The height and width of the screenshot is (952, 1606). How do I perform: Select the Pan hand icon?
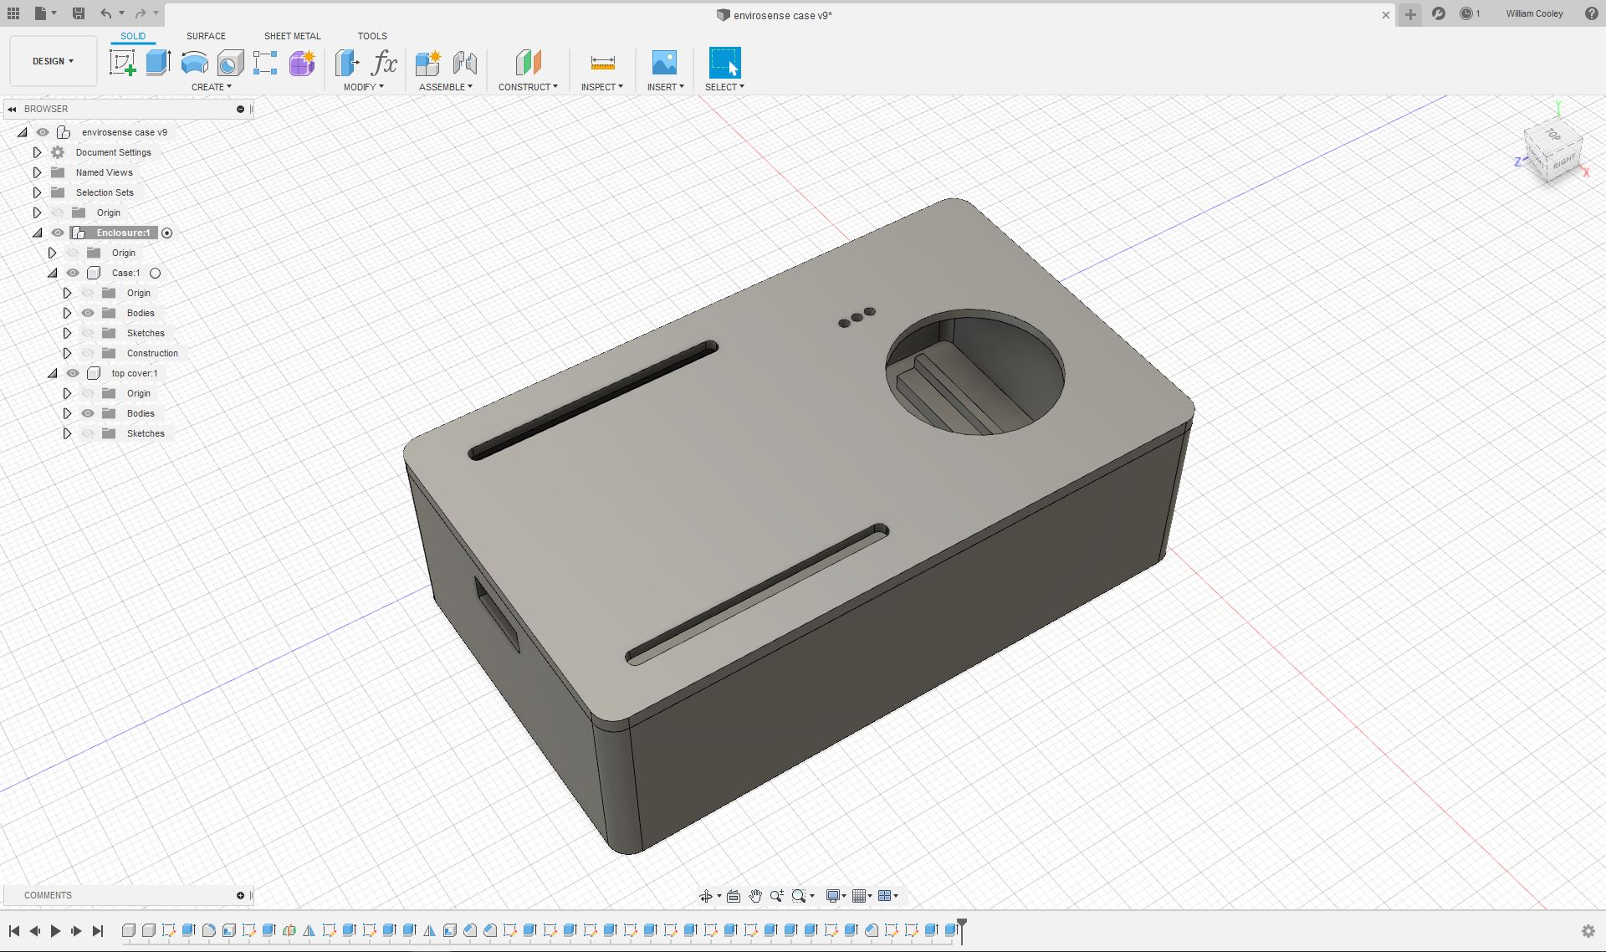pos(755,896)
